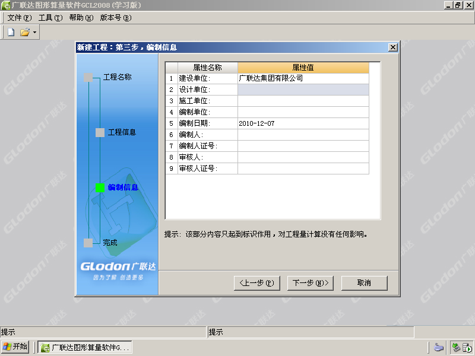Open the 帮助(H) menu

pos(81,18)
